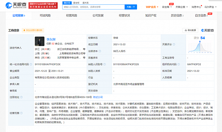The image size is (222, 132).
Task: Click the HOT badge above 百宝箱
Action: tap(171, 4)
